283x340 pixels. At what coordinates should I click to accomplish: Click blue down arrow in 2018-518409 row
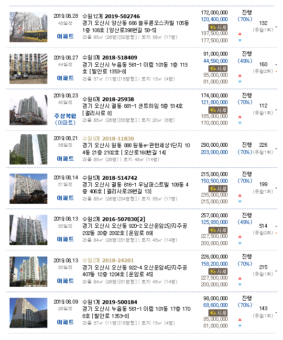coord(240,82)
